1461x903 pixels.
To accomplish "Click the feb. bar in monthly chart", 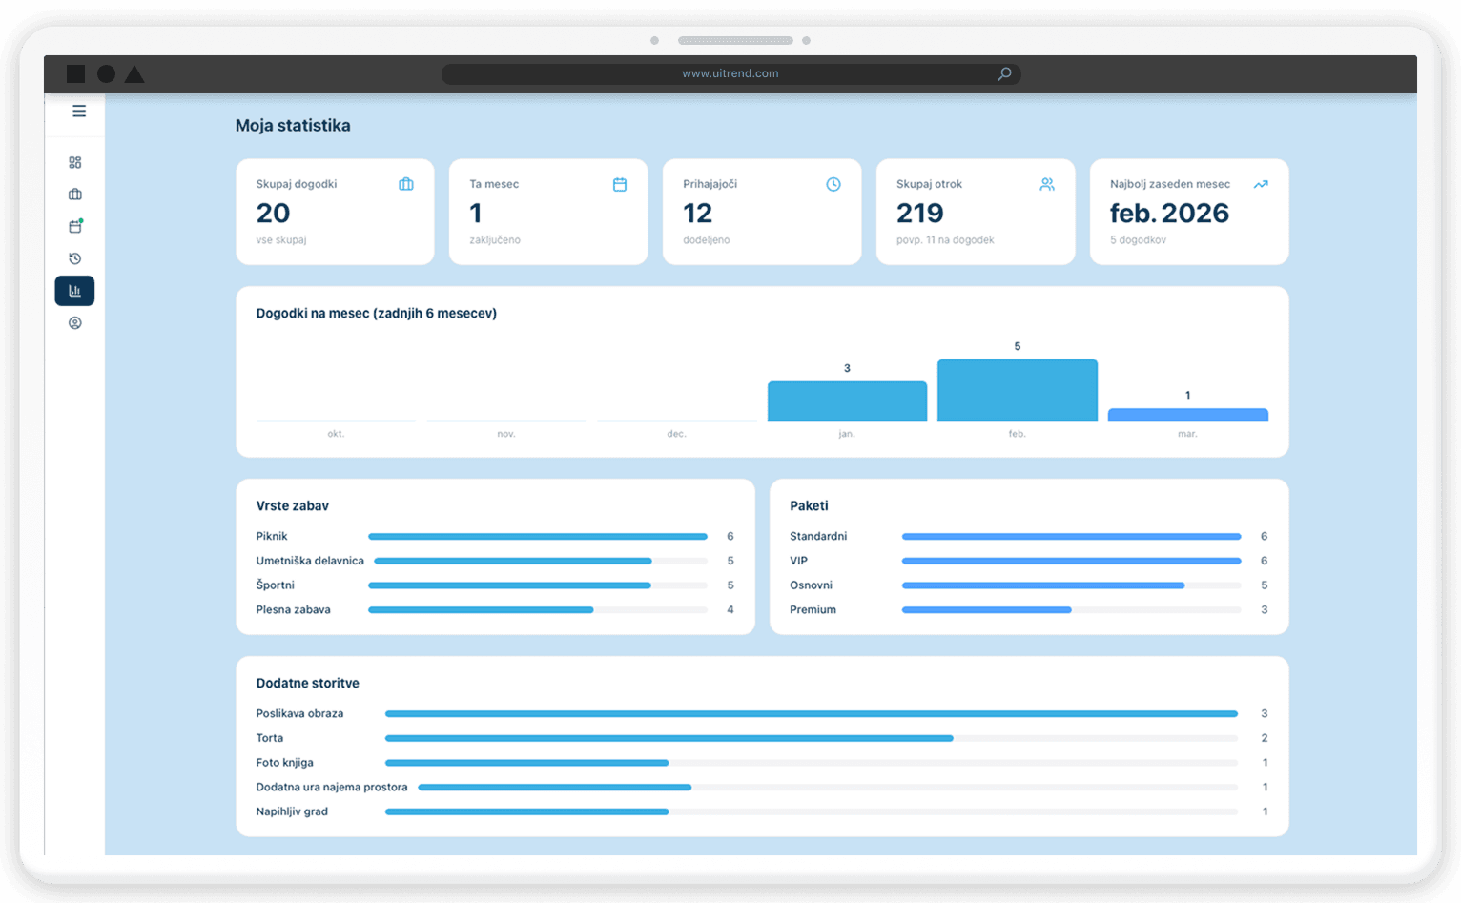I will pyautogui.click(x=1017, y=391).
